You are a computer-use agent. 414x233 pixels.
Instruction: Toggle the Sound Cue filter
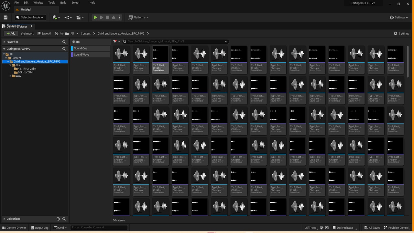point(91,48)
